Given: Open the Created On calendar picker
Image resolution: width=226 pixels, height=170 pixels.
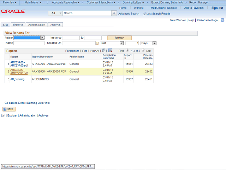Looking at the screenshot, I should coord(97,43).
